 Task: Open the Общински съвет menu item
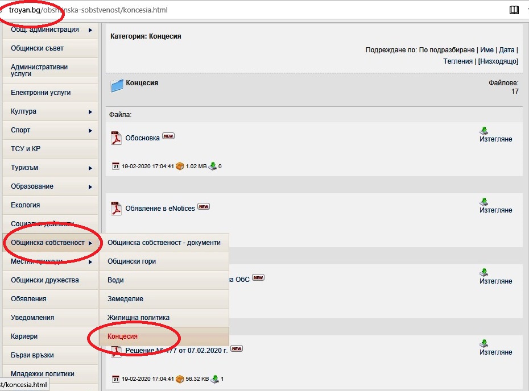tap(50, 48)
